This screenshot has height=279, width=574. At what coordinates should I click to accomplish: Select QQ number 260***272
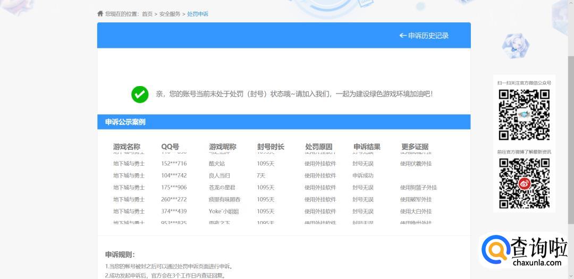pyautogui.click(x=174, y=199)
